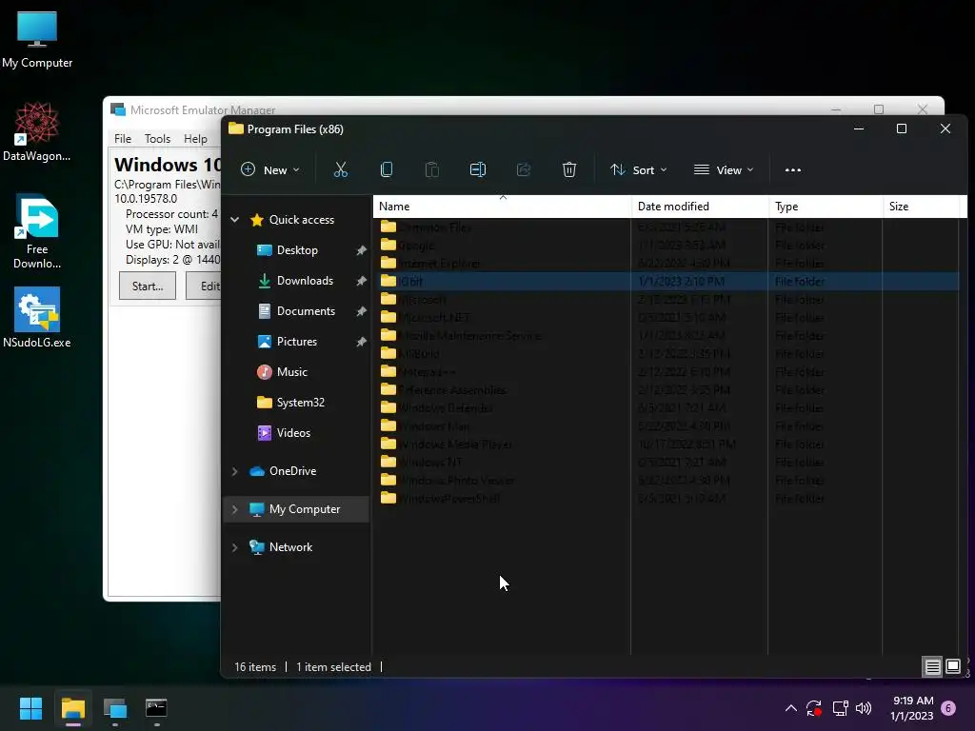Viewport: 975px width, 731px height.
Task: Select System32 in navigation pane
Action: click(300, 403)
